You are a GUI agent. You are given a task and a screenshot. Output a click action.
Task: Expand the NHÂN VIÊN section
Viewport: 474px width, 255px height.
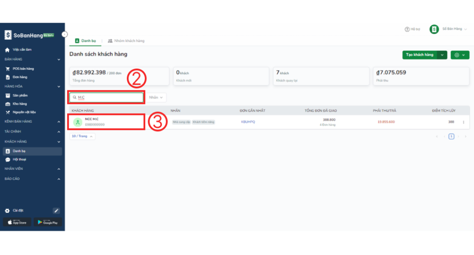(59, 169)
